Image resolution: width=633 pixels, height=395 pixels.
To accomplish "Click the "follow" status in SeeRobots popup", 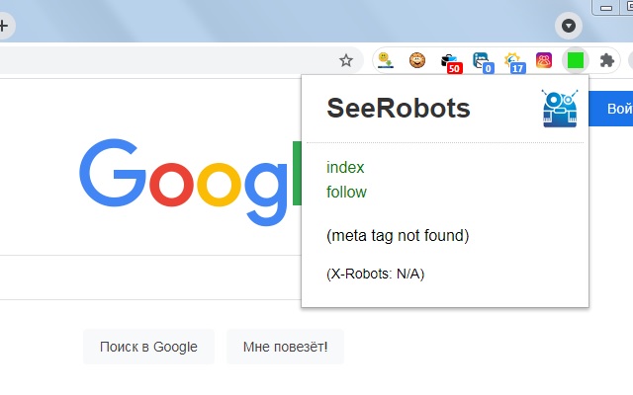I will (x=346, y=192).
